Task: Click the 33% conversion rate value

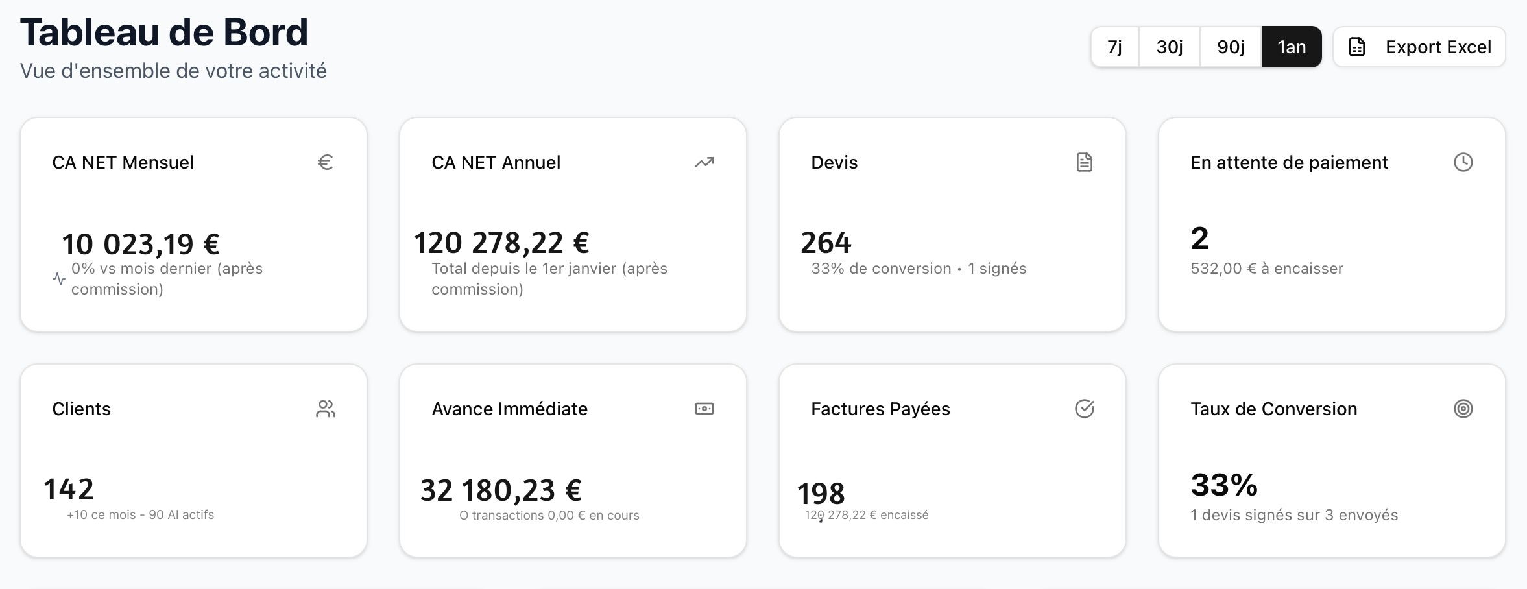Action: pos(1223,485)
